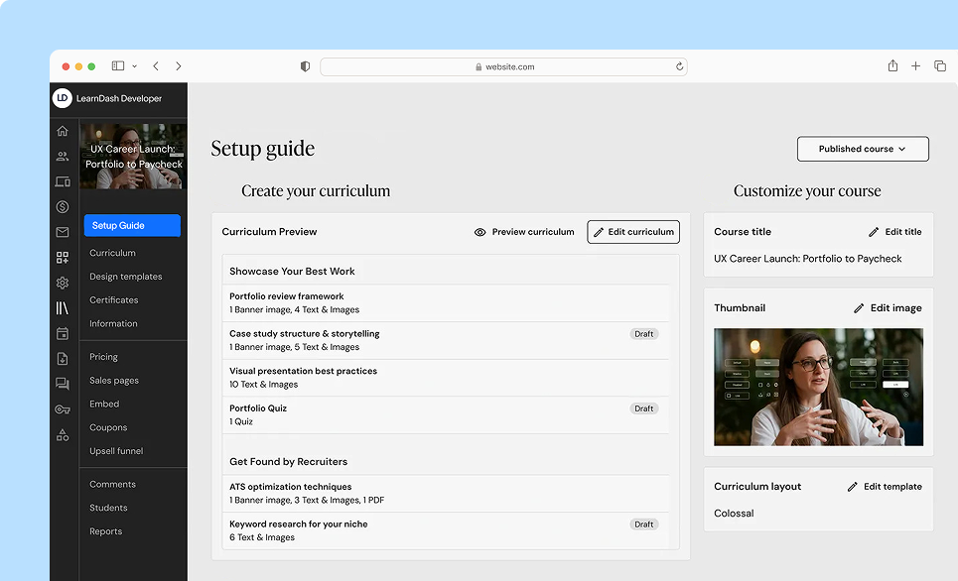Click the Safari share icon
This screenshot has height=581, width=958.
(892, 66)
